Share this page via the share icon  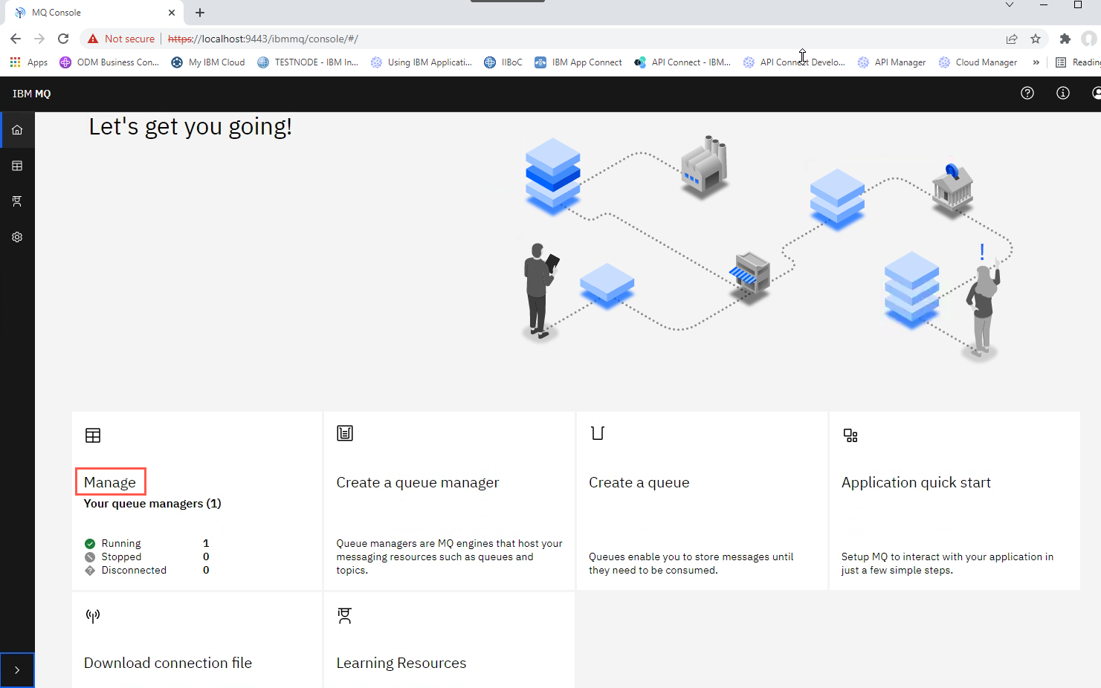pyautogui.click(x=1012, y=39)
